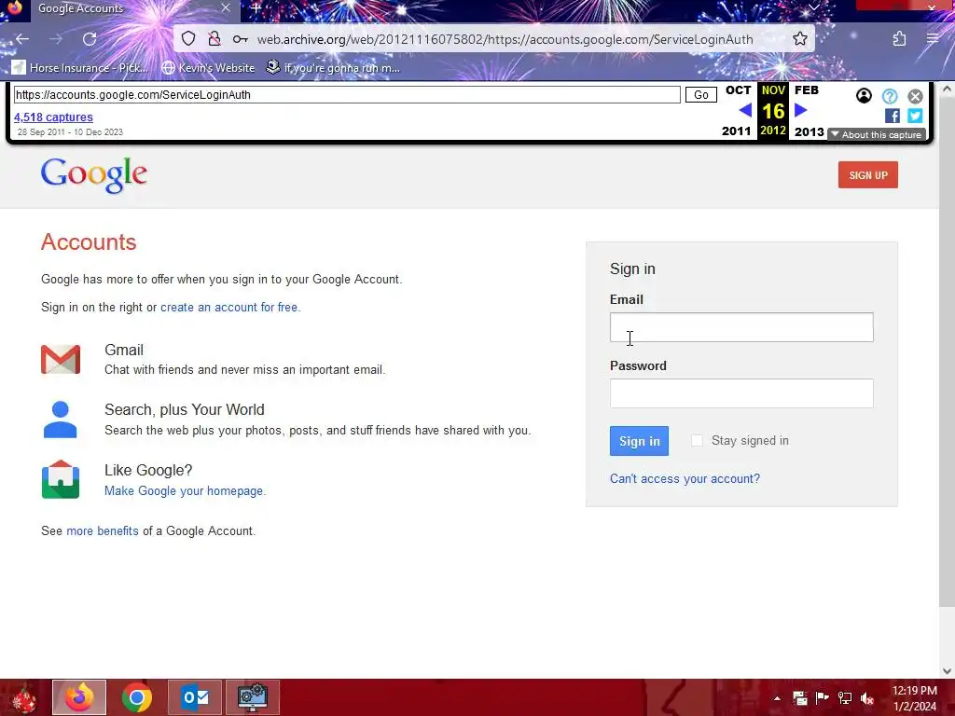This screenshot has width=955, height=716.
Task: Share capture on Twitter
Action: click(x=915, y=116)
